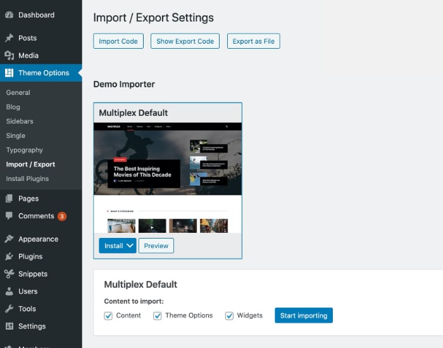This screenshot has width=443, height=348.
Task: Click the Demo Importer heading
Action: click(x=124, y=84)
